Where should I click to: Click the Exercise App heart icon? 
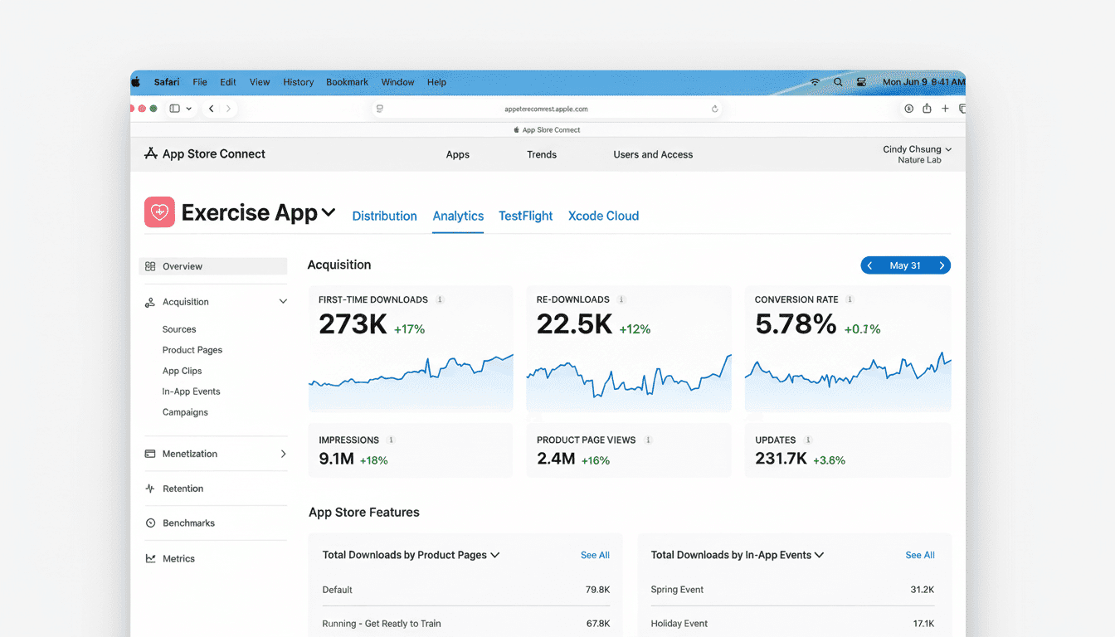(159, 212)
